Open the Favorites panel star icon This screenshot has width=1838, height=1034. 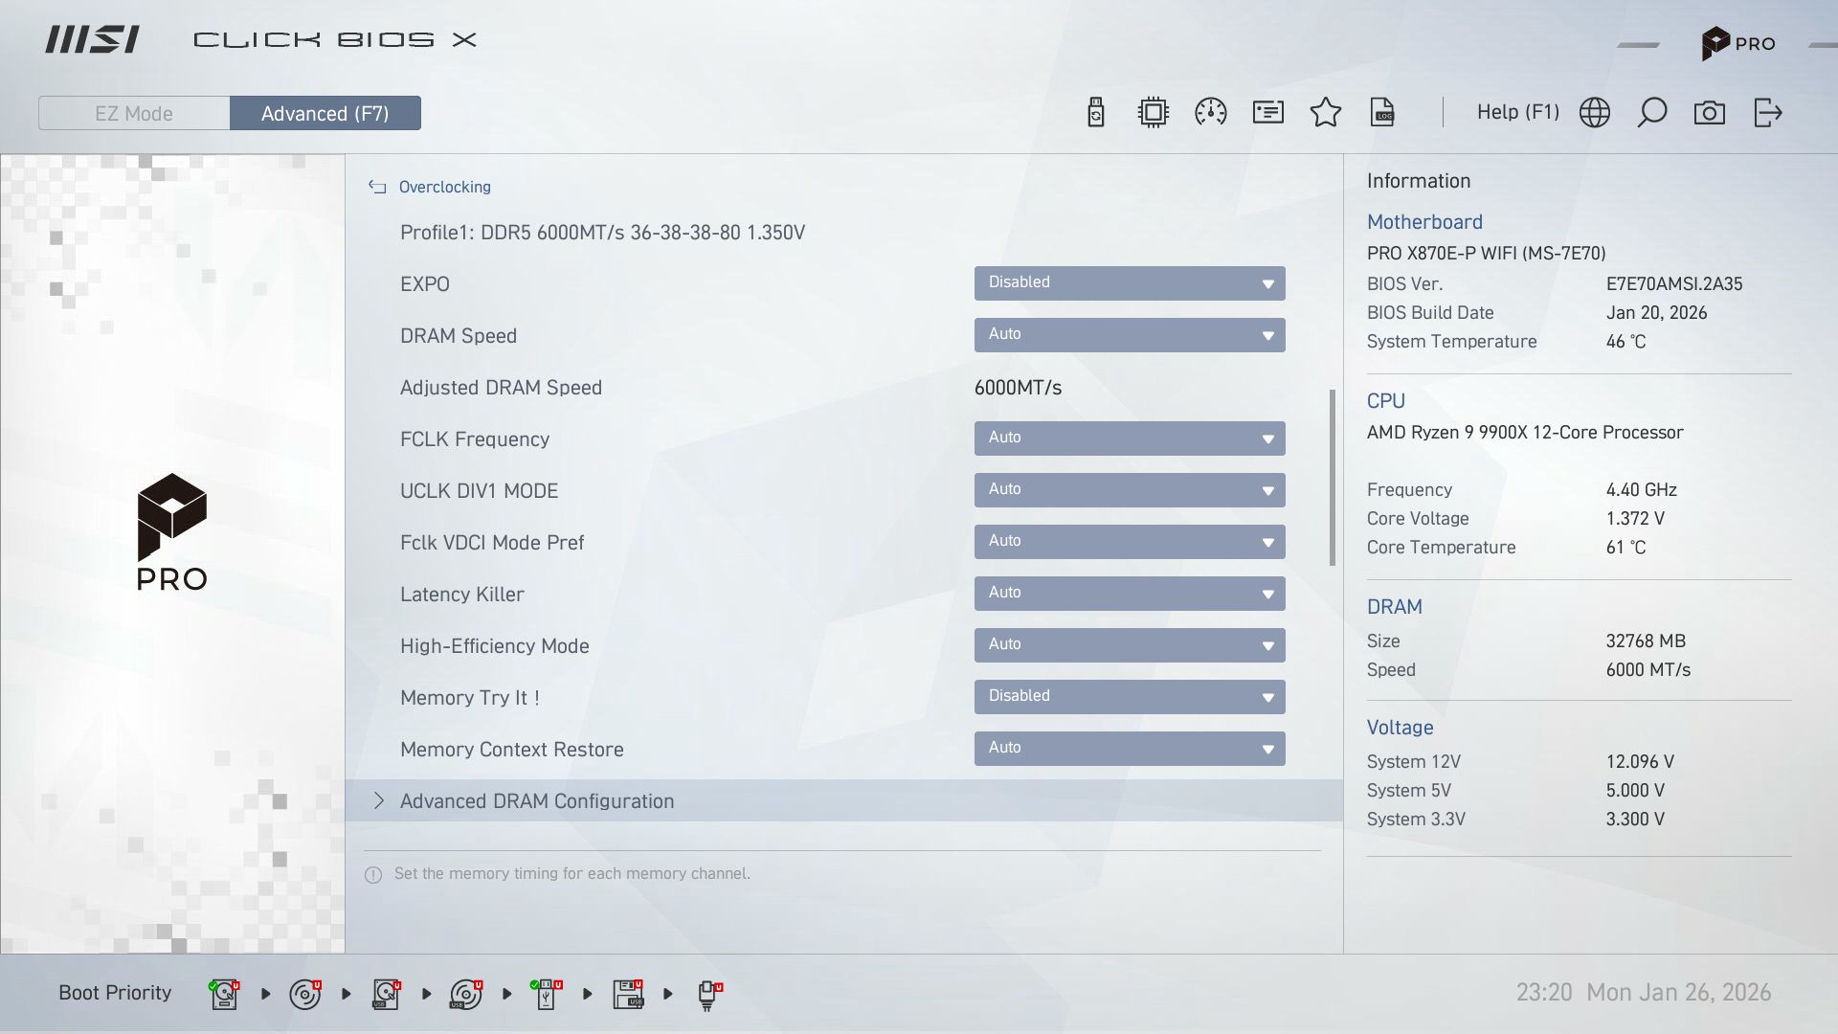1326,112
